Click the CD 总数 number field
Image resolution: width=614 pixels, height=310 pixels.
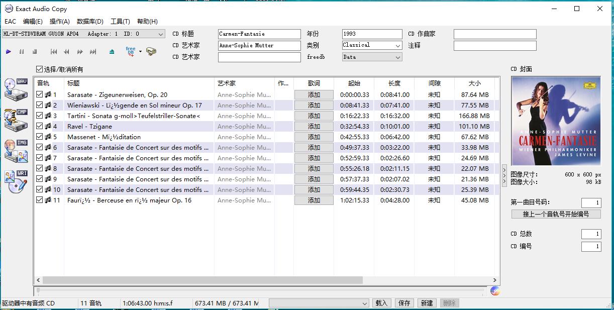pos(591,234)
